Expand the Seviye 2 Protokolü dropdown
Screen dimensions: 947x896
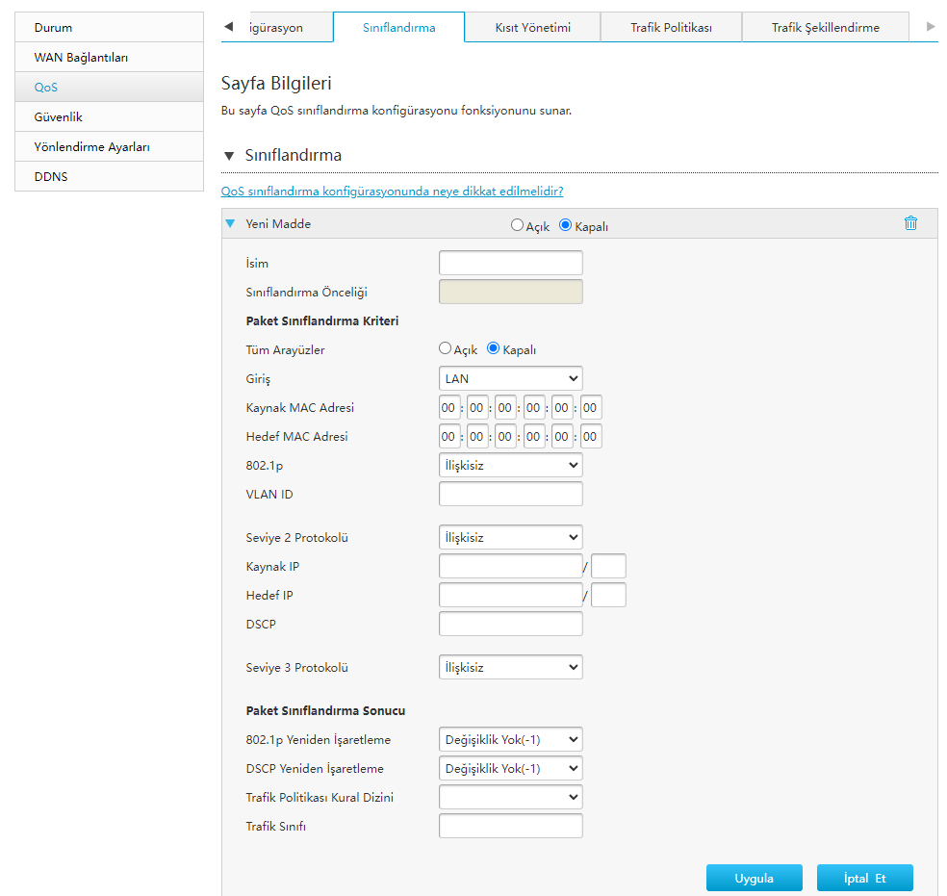(x=510, y=537)
